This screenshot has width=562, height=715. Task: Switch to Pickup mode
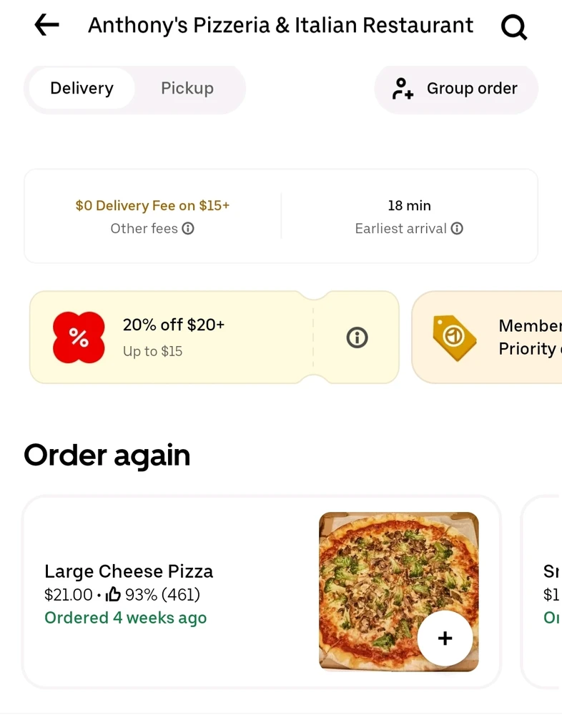pos(187,89)
